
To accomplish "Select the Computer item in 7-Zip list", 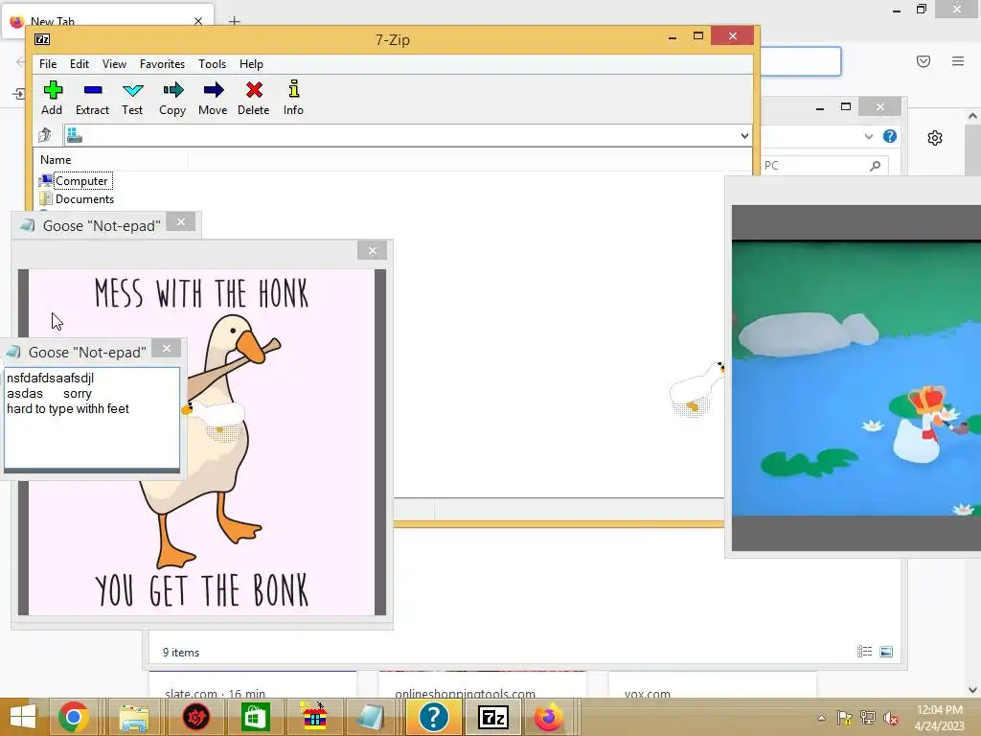I will 75,181.
